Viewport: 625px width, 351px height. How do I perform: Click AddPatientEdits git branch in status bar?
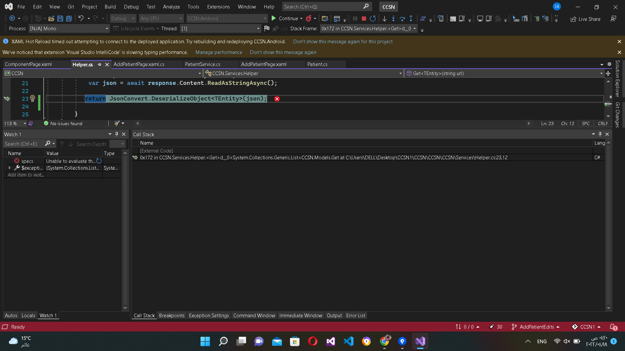537,327
